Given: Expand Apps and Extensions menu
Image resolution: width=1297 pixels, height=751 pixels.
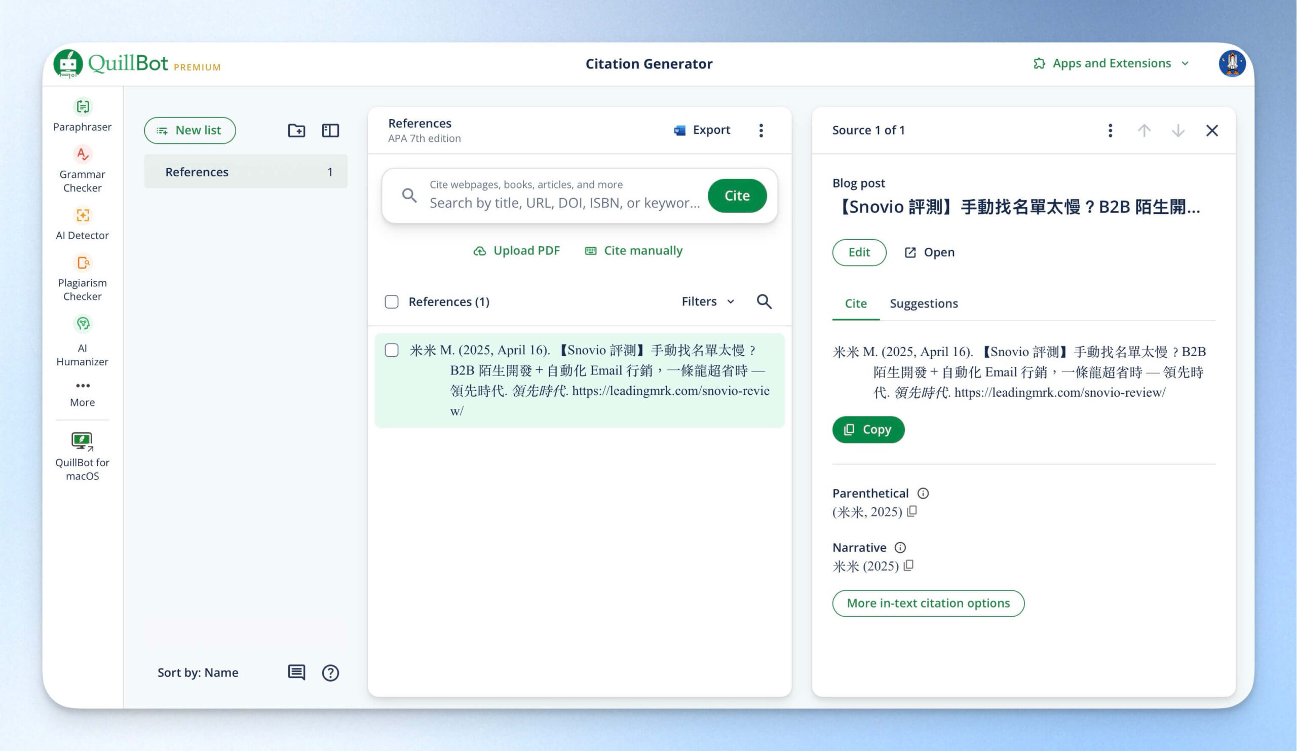Looking at the screenshot, I should point(1112,63).
